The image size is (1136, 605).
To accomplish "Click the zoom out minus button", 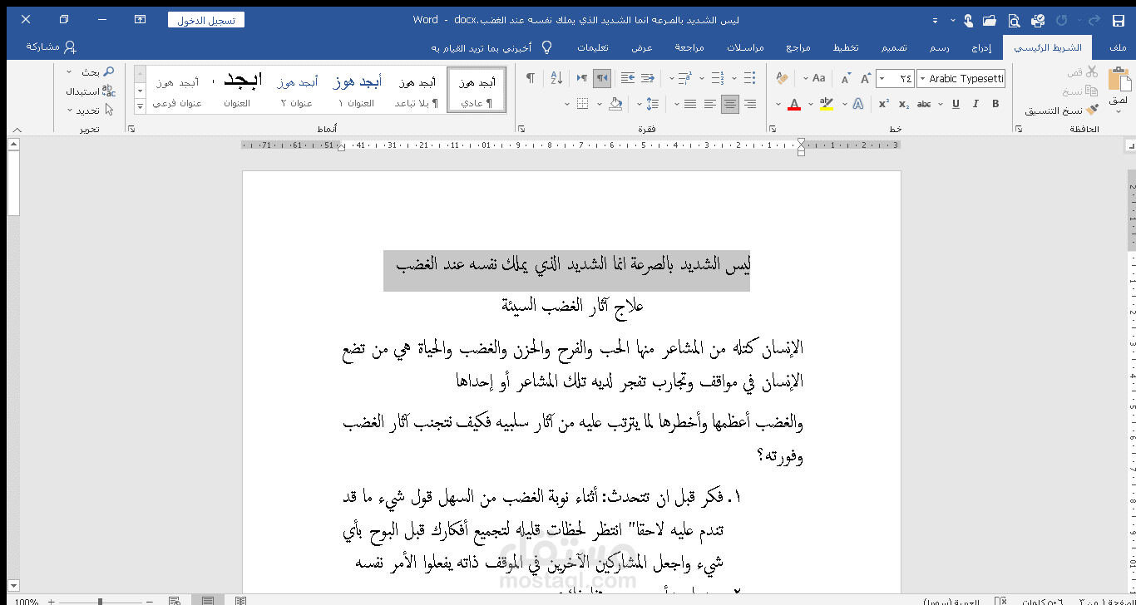I will click(150, 601).
